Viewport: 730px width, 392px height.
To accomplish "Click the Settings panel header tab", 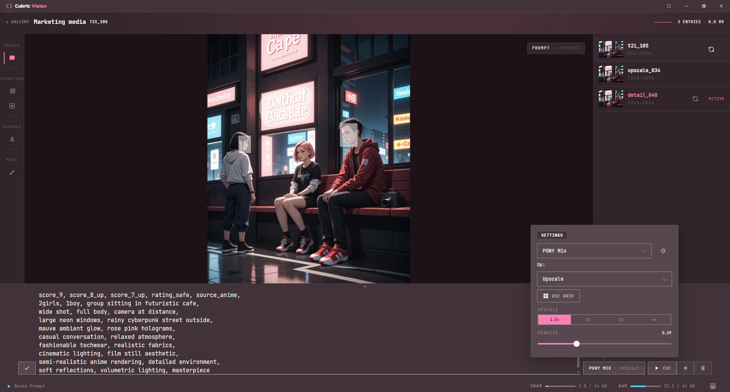I will pyautogui.click(x=552, y=235).
